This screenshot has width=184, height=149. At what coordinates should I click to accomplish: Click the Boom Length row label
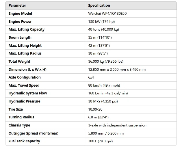(20, 38)
